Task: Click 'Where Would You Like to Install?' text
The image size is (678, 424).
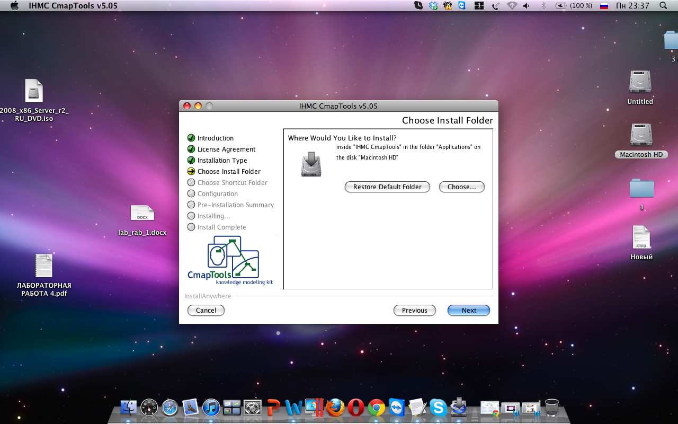Action: [342, 138]
